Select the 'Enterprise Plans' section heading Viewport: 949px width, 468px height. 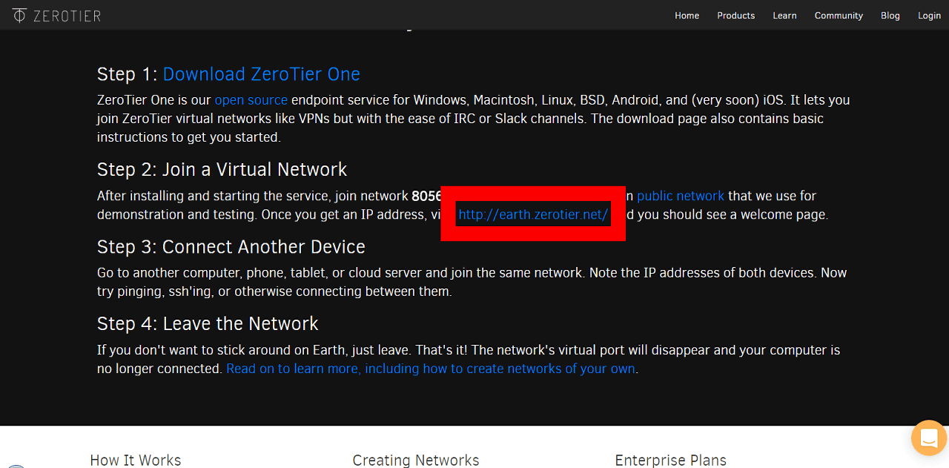(x=671, y=461)
